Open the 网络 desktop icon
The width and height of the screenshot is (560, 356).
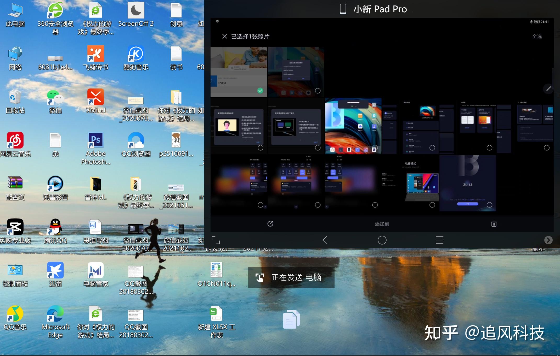[15, 58]
